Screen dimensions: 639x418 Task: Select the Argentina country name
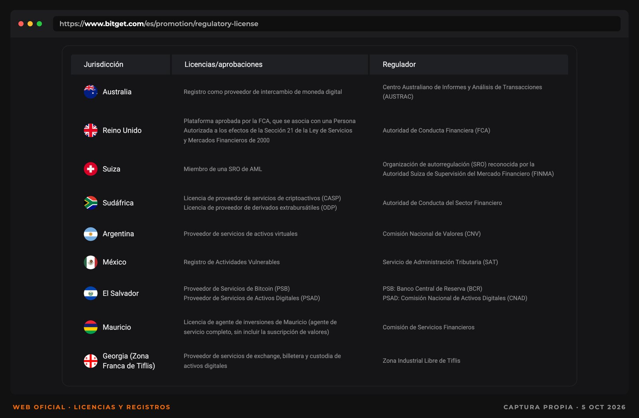(x=118, y=234)
